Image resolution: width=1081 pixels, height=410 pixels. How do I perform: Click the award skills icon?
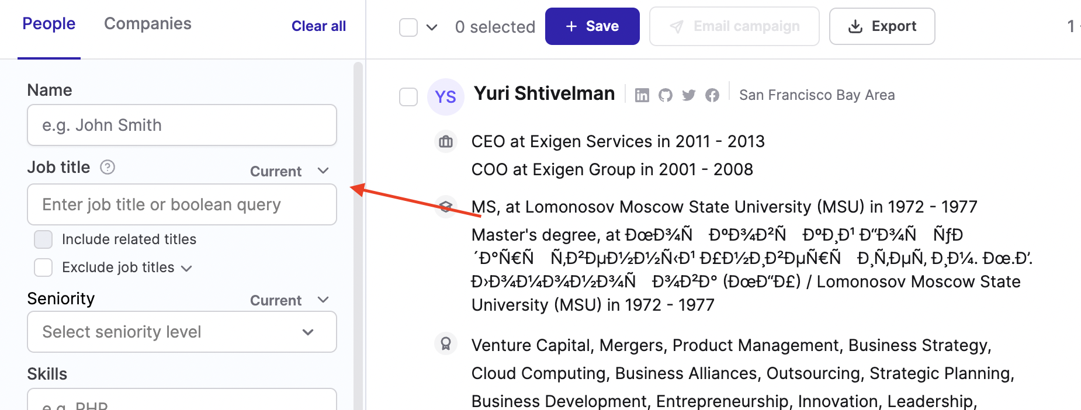[446, 343]
